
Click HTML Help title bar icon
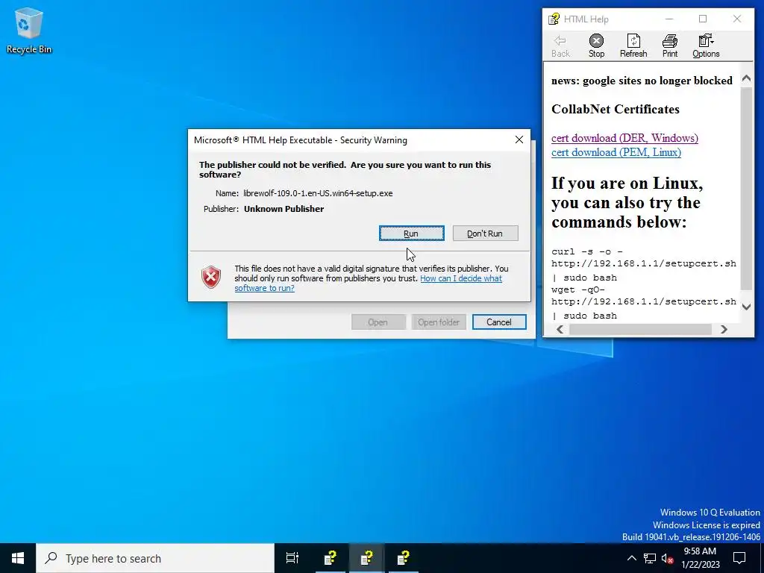[x=554, y=19]
